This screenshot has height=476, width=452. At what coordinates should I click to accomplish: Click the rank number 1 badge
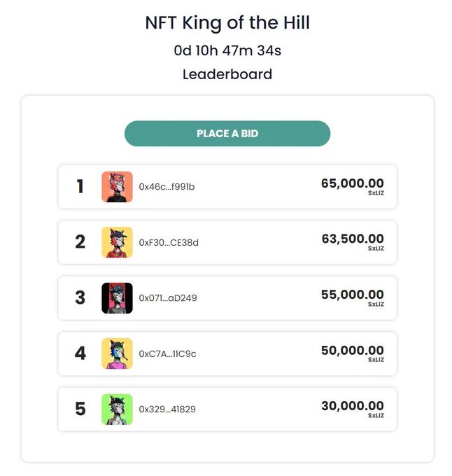pyautogui.click(x=80, y=186)
